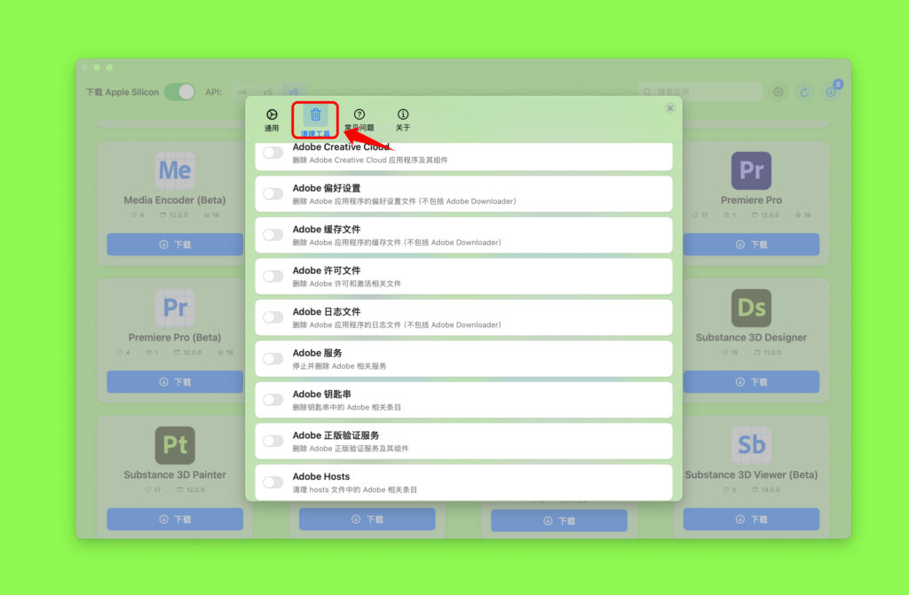The image size is (909, 595).
Task: Download Substance 3D Viewer (Beta)
Action: tap(751, 520)
